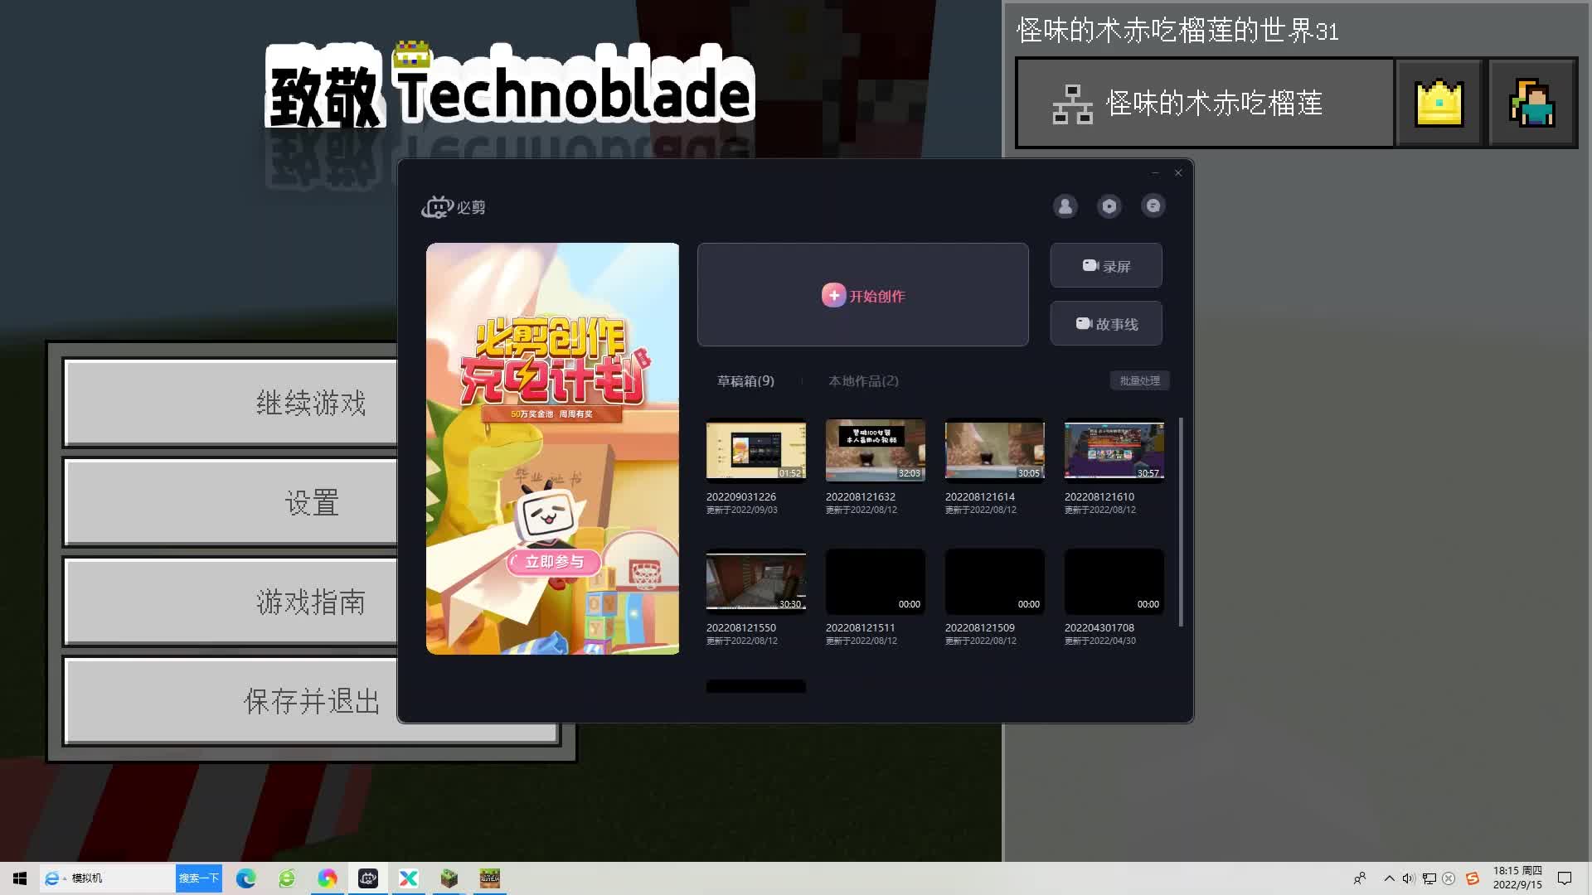The height and width of the screenshot is (895, 1592).
Task: Click 立即参与 on the promo banner
Action: (554, 562)
